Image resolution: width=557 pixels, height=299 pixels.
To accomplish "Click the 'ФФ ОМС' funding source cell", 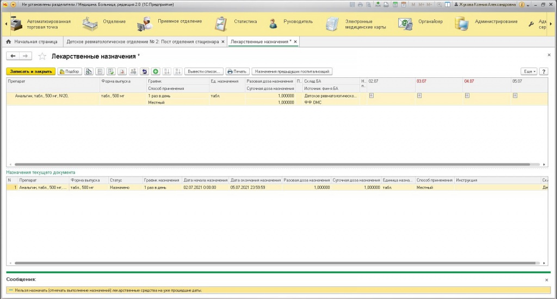I will [x=330, y=102].
